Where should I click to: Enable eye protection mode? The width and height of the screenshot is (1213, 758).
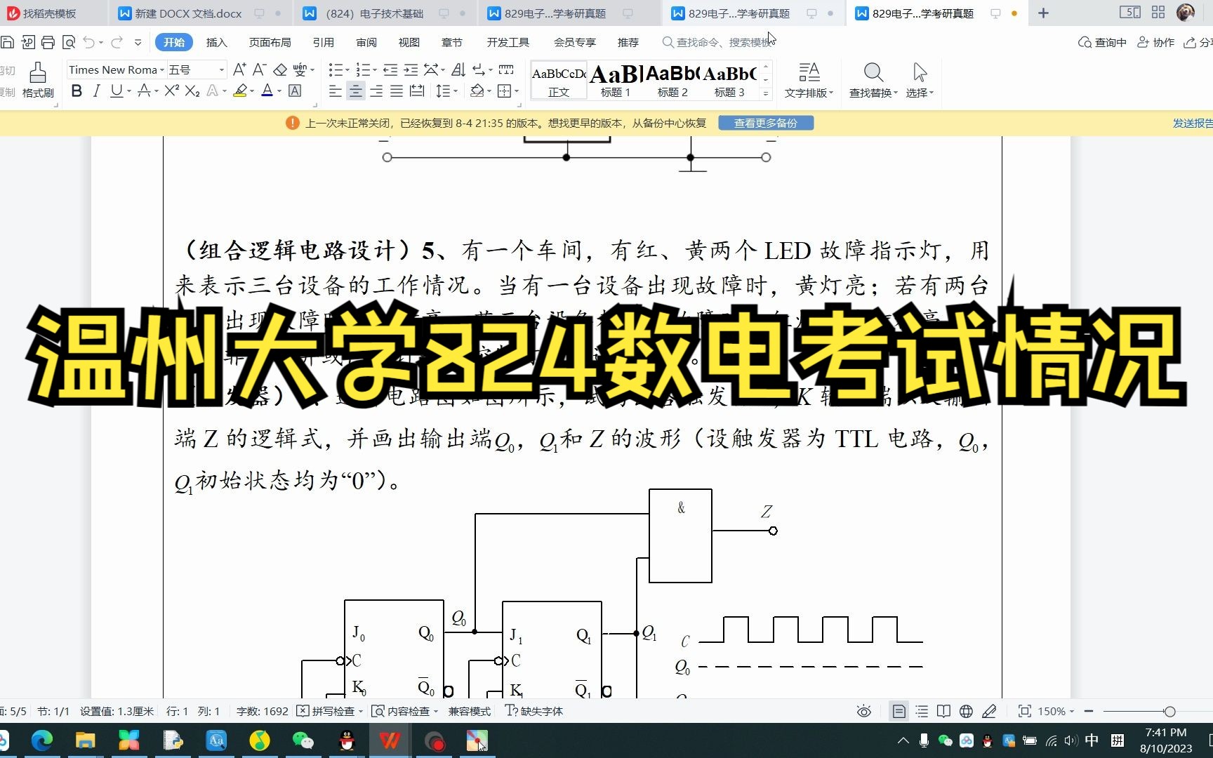click(863, 711)
